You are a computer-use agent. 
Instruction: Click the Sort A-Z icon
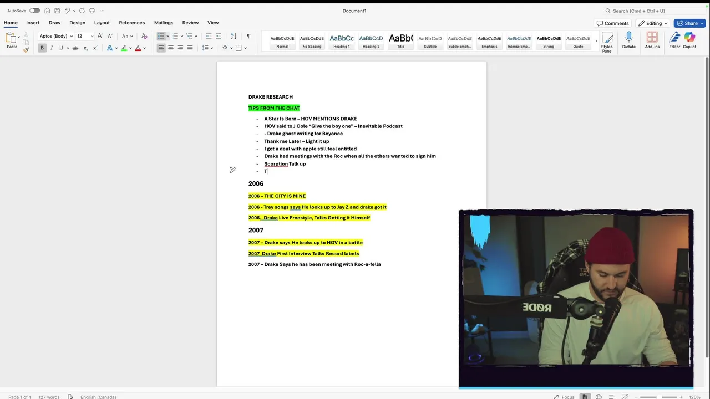coord(234,36)
